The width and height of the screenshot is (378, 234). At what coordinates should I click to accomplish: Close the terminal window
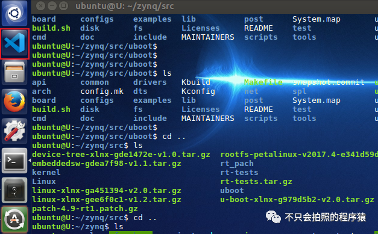pyautogui.click(x=41, y=6)
